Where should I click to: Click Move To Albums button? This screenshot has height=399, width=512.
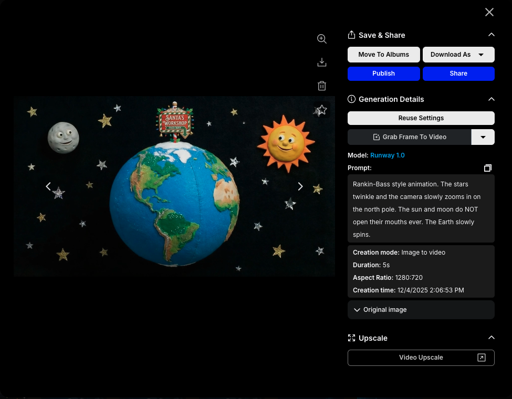[x=384, y=55]
